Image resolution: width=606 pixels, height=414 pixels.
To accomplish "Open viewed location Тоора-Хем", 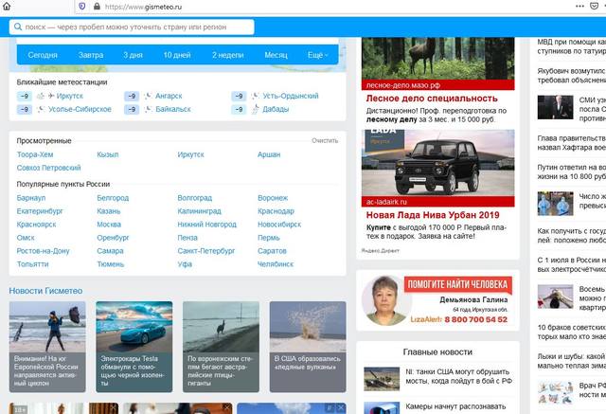I will 35,154.
